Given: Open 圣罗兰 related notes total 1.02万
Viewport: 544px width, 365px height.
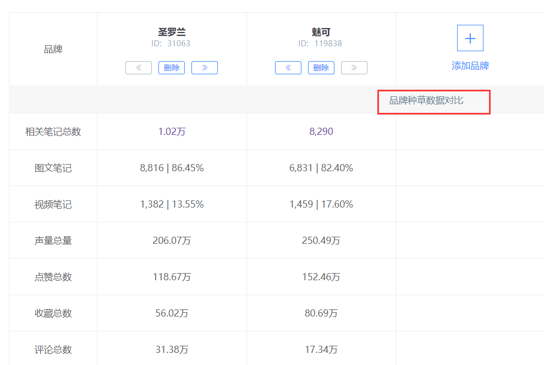Looking at the screenshot, I should tap(172, 132).
